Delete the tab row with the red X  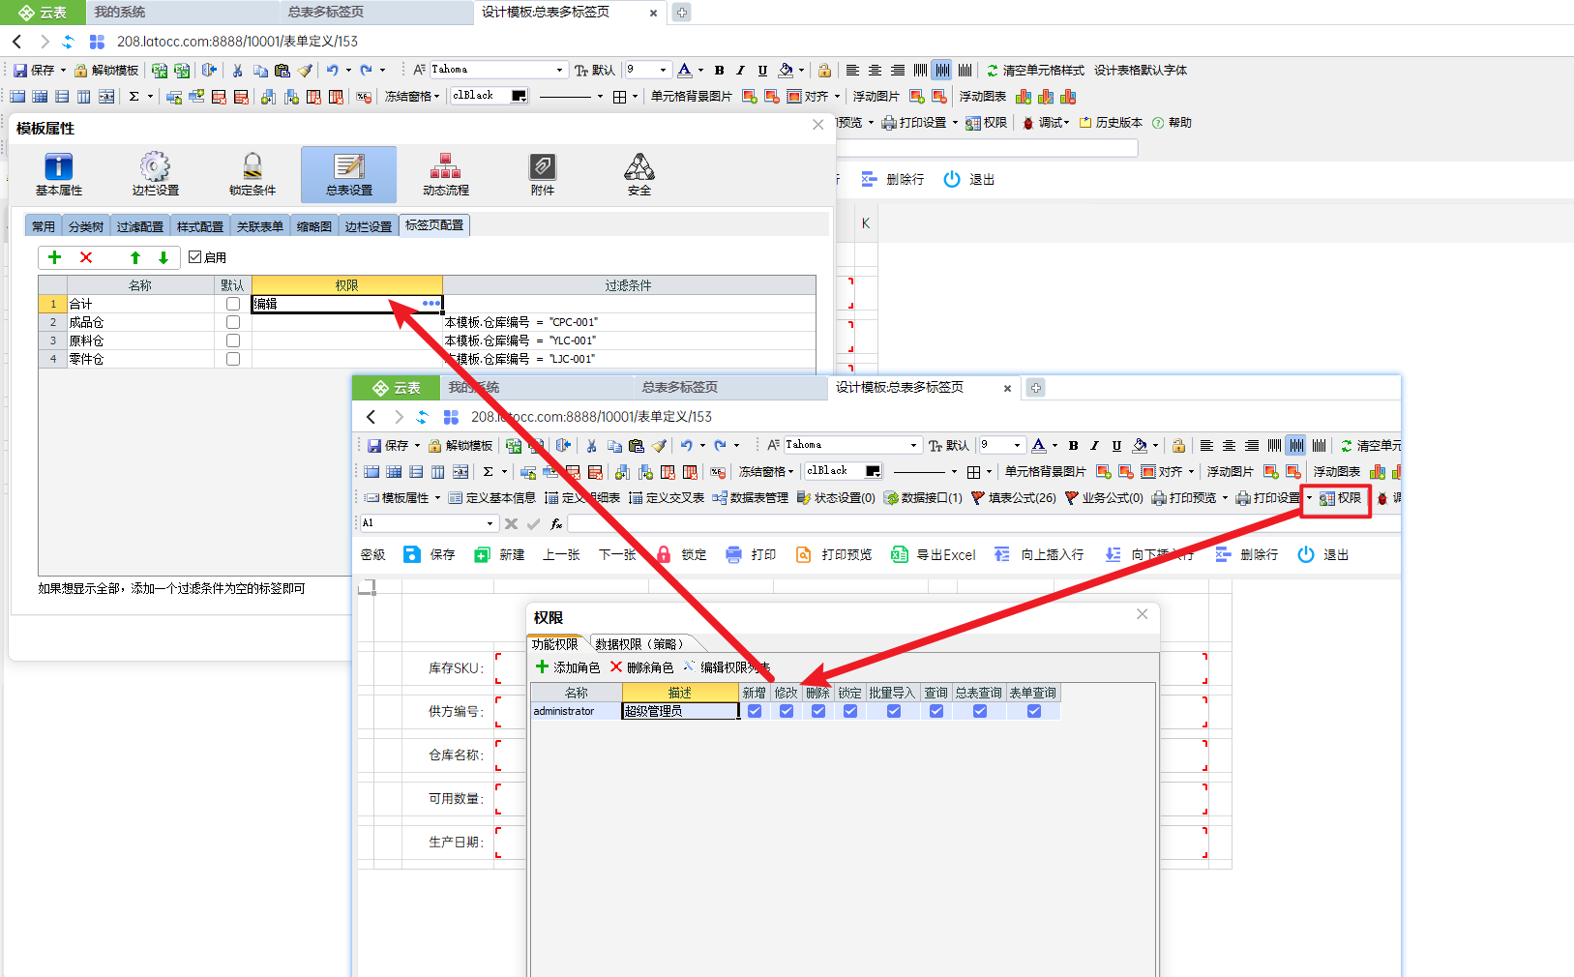pos(86,257)
